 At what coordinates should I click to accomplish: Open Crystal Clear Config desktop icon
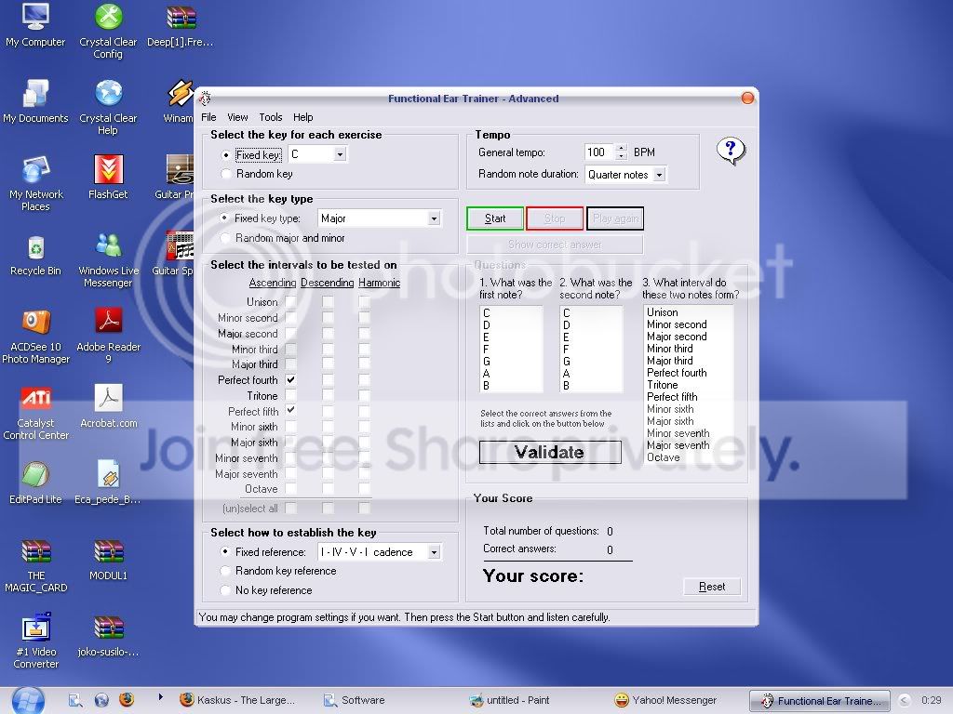click(108, 31)
